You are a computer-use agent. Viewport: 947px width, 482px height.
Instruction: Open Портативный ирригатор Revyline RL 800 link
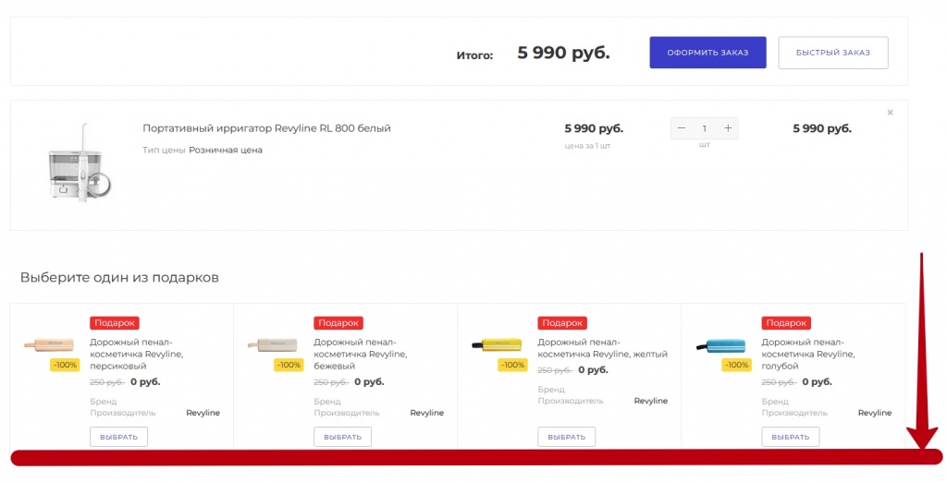266,128
